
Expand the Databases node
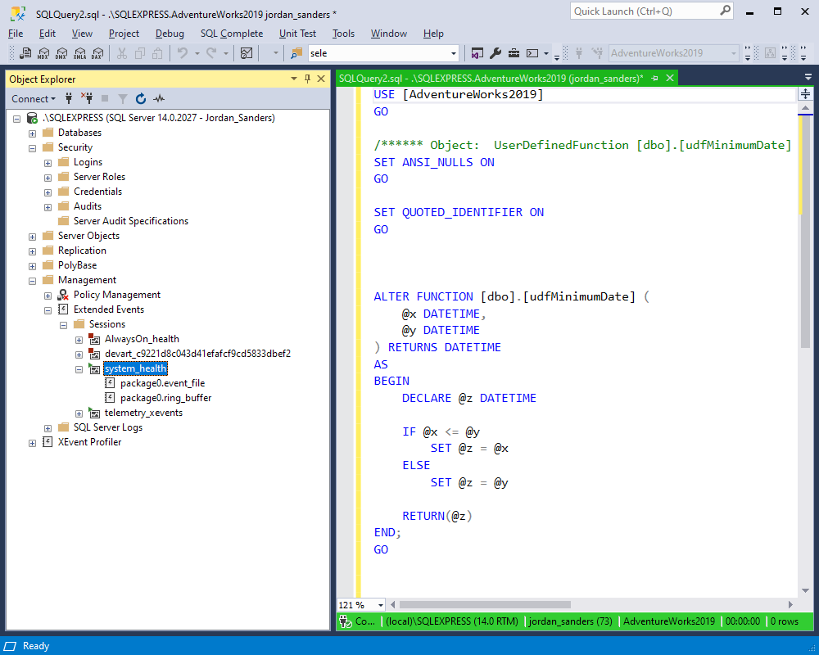[33, 133]
